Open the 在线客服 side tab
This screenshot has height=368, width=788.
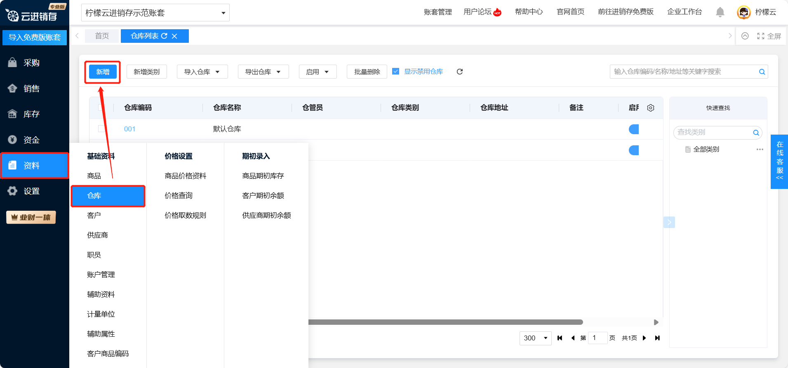[779, 162]
